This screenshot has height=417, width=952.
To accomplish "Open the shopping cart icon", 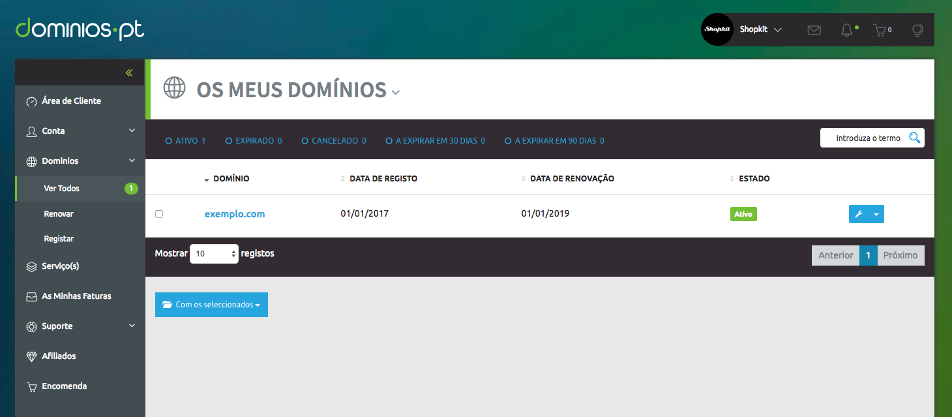I will (880, 30).
